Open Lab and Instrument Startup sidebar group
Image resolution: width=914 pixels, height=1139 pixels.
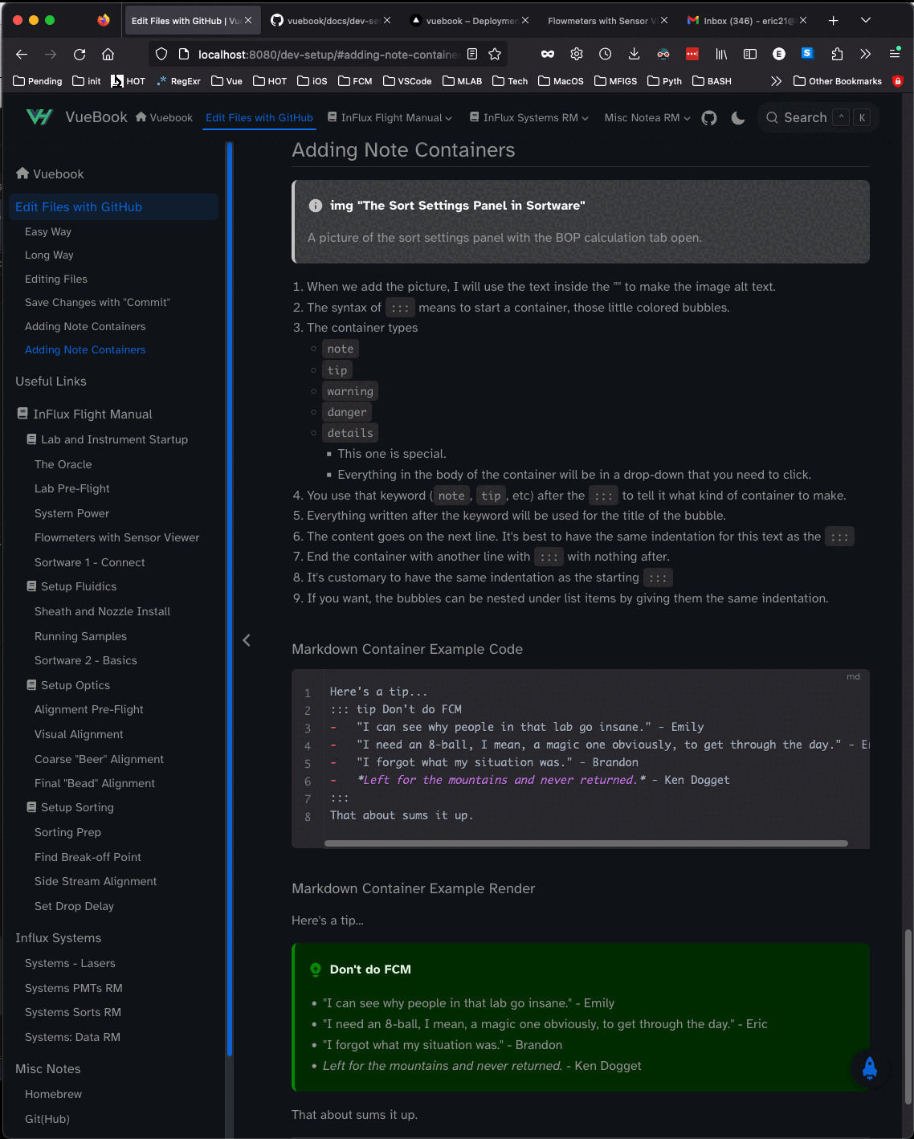(107, 439)
